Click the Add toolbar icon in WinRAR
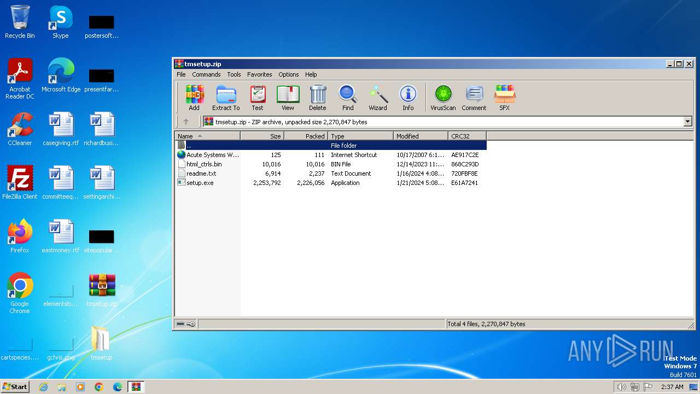Viewport: 700px width, 394px height. coord(194,98)
